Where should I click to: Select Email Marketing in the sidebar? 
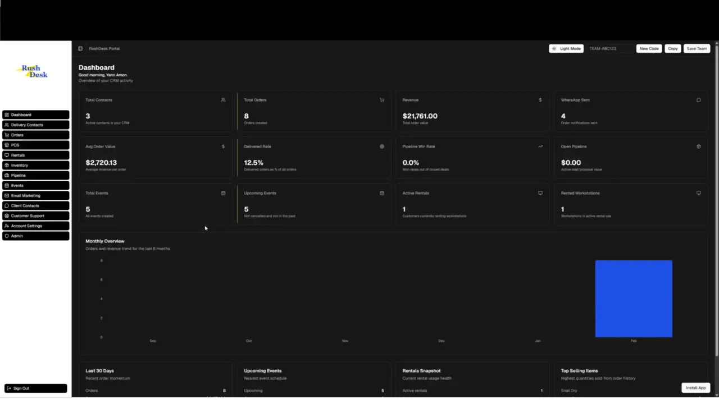35,195
